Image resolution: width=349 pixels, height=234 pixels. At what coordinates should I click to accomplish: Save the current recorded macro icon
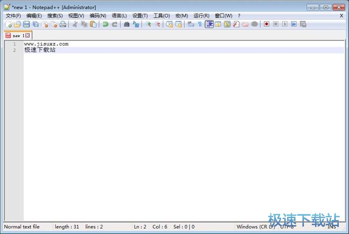303,24
